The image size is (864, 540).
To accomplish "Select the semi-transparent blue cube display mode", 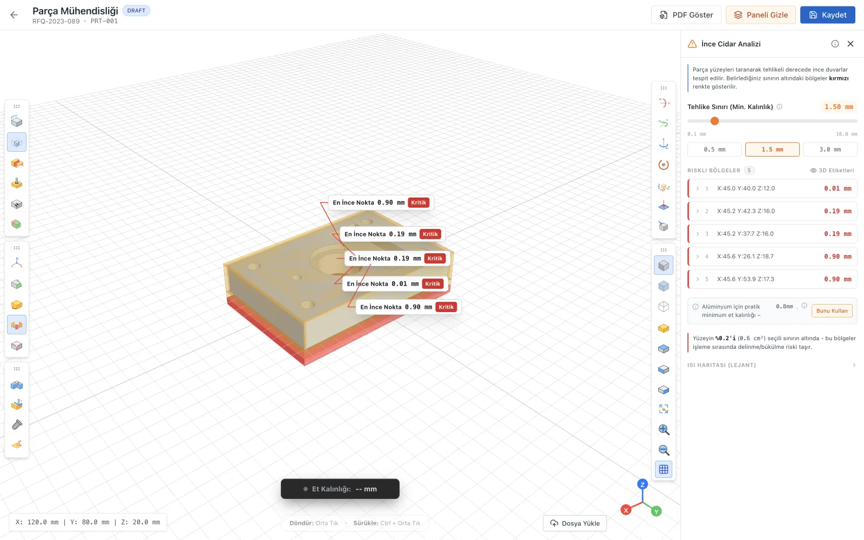I will (x=664, y=286).
